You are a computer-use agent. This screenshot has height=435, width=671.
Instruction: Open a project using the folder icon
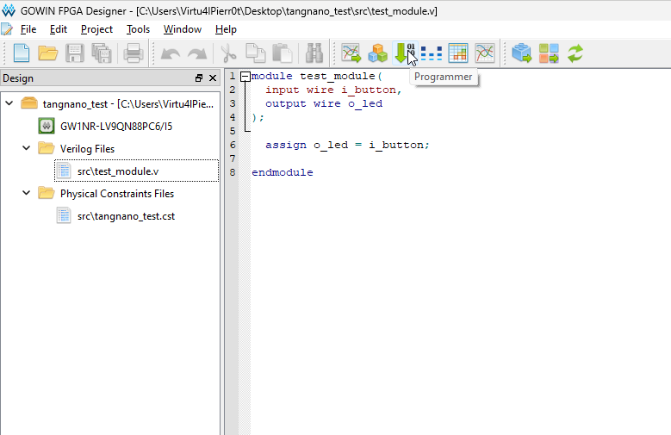click(x=48, y=53)
